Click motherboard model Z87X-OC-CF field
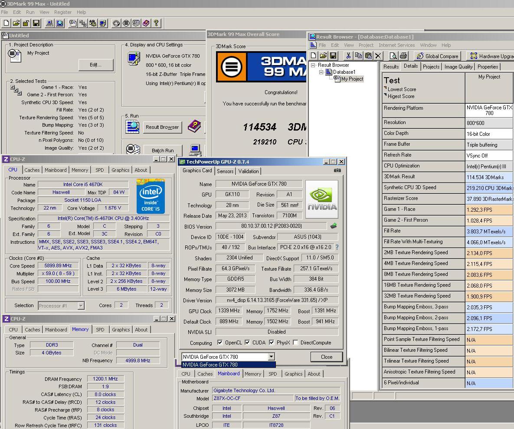The height and width of the screenshot is (429, 514). (253, 398)
